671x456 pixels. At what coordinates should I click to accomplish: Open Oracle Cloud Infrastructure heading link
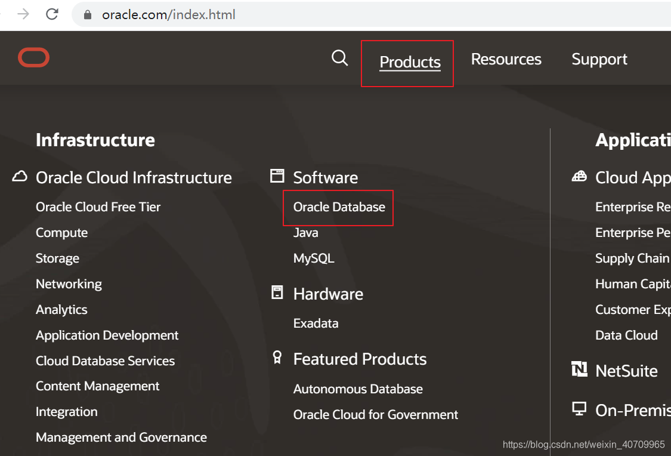pyautogui.click(x=134, y=178)
